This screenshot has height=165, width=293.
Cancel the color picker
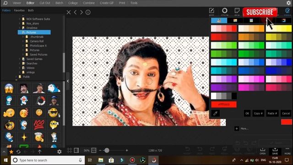(x=286, y=113)
